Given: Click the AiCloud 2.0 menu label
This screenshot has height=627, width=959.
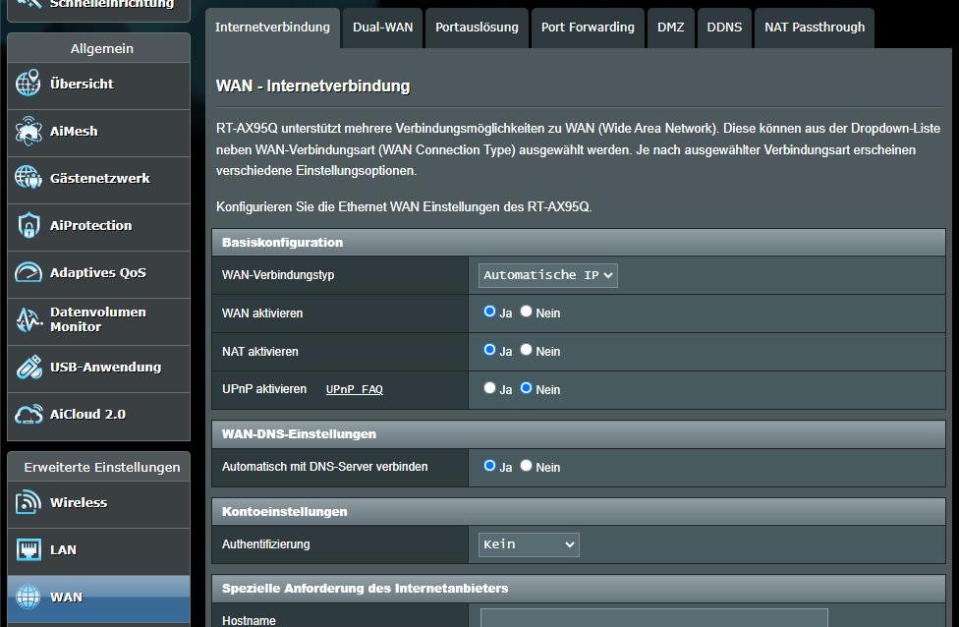Looking at the screenshot, I should tap(88, 414).
